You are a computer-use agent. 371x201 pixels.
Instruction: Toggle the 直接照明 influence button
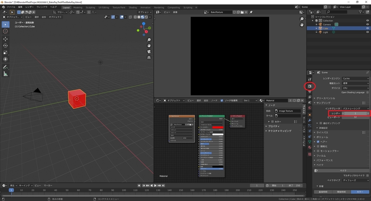click(x=323, y=192)
